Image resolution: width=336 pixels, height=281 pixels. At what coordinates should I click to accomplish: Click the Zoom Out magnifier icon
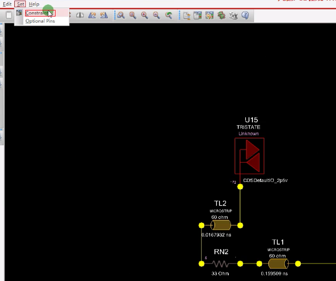point(156,15)
